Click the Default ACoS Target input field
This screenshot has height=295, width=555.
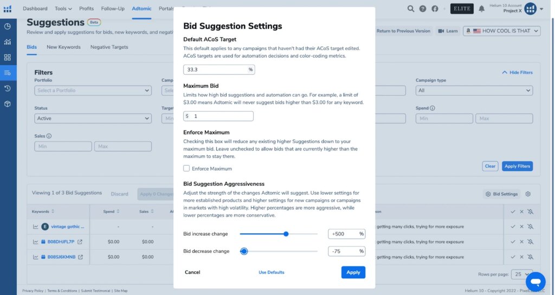point(219,70)
